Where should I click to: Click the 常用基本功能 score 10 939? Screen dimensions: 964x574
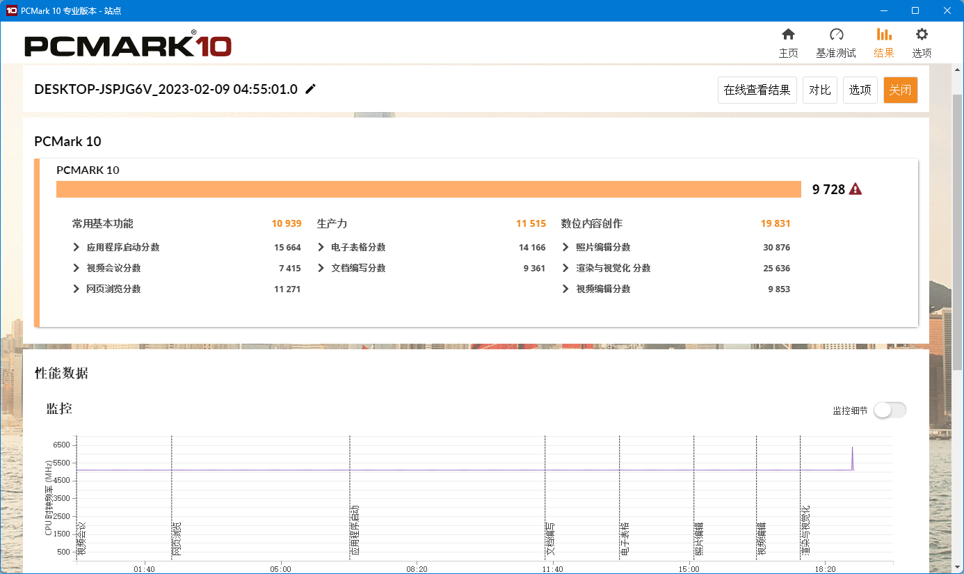point(287,224)
